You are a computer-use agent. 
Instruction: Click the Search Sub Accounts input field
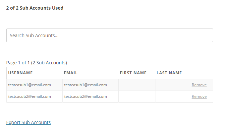coord(110,35)
